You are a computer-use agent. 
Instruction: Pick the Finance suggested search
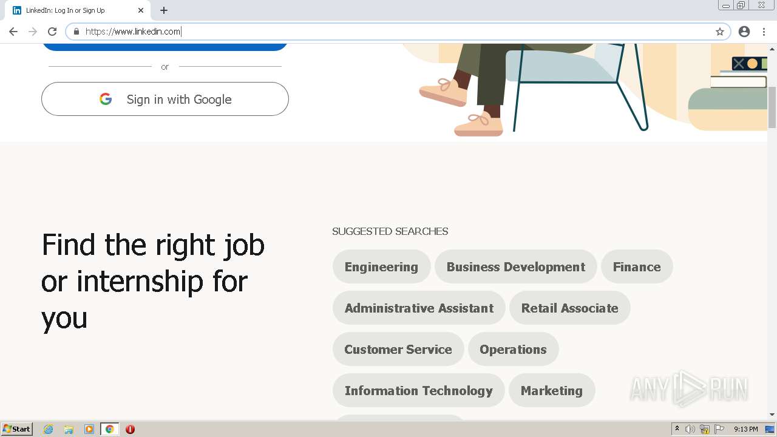636,267
